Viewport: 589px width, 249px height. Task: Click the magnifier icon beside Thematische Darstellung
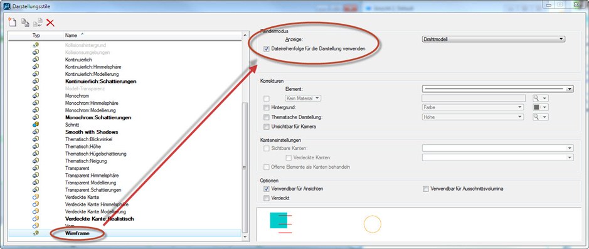click(536, 117)
